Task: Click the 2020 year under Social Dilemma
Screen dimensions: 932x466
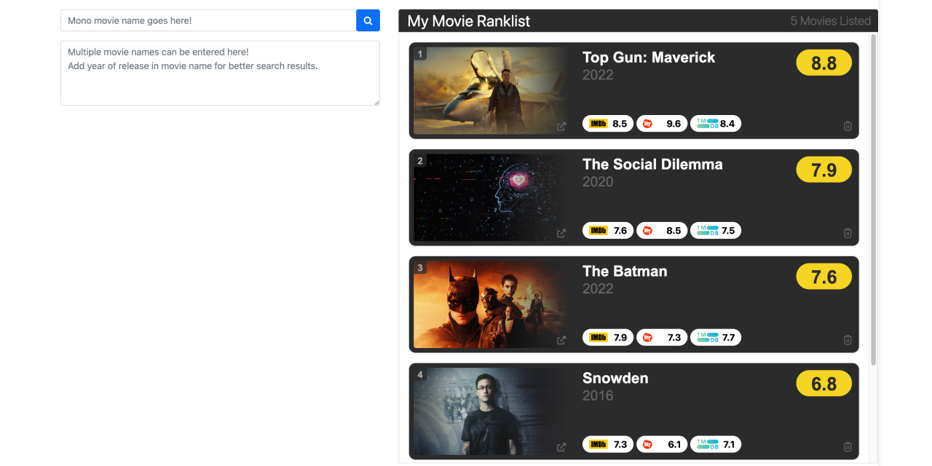Action: 598,182
